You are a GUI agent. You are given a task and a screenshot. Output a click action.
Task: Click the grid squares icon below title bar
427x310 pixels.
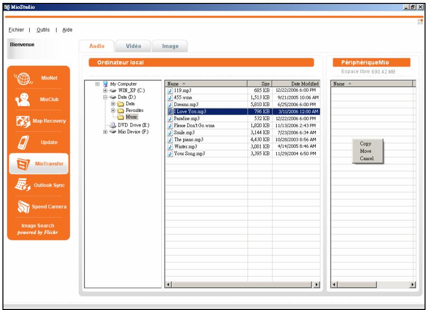[420, 22]
